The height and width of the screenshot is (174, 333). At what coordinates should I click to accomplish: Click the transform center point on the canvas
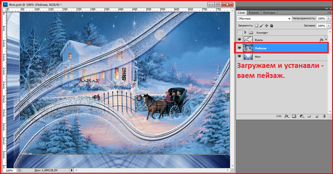pyautogui.click(x=125, y=80)
